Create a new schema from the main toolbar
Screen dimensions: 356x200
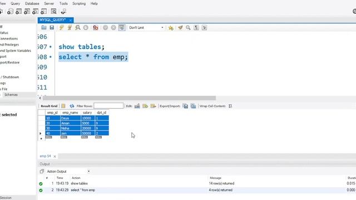pos(10,11)
